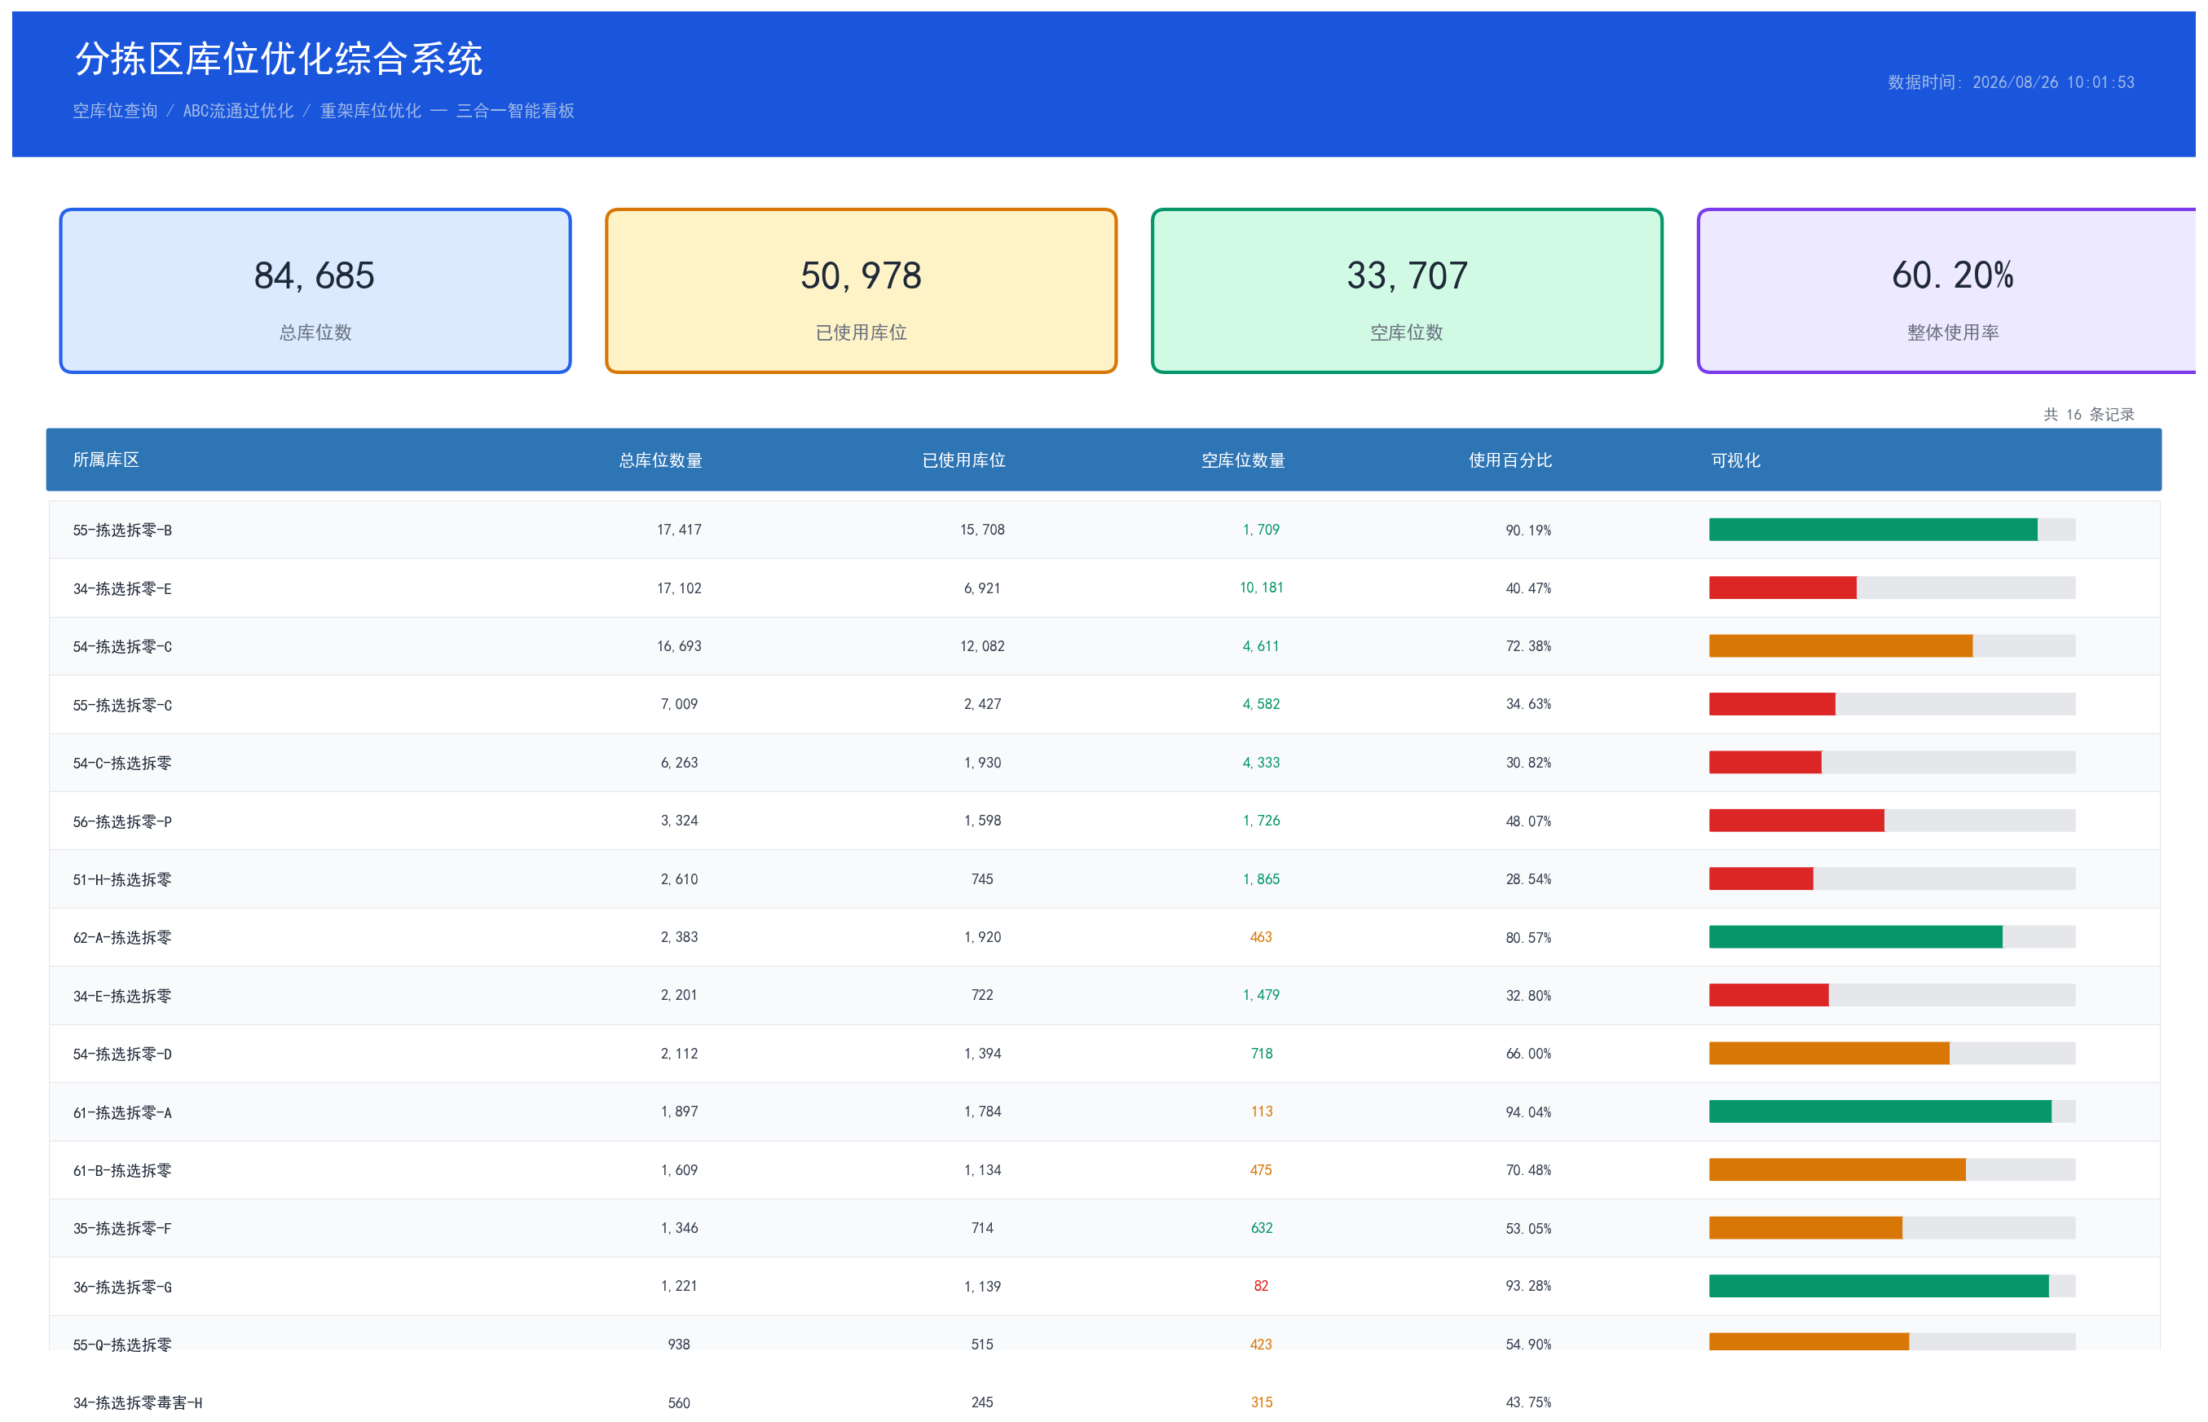Click the percentage 94.04%

(1528, 1112)
